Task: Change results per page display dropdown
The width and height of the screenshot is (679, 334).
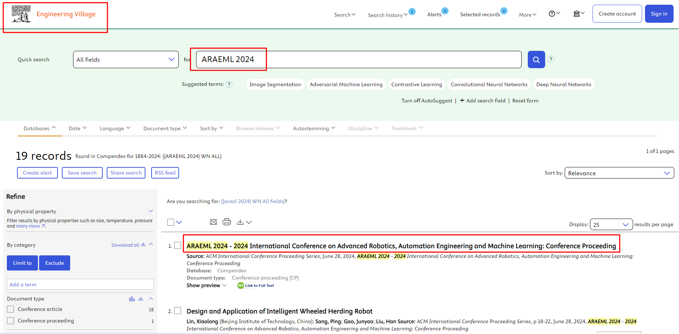Action: click(611, 224)
